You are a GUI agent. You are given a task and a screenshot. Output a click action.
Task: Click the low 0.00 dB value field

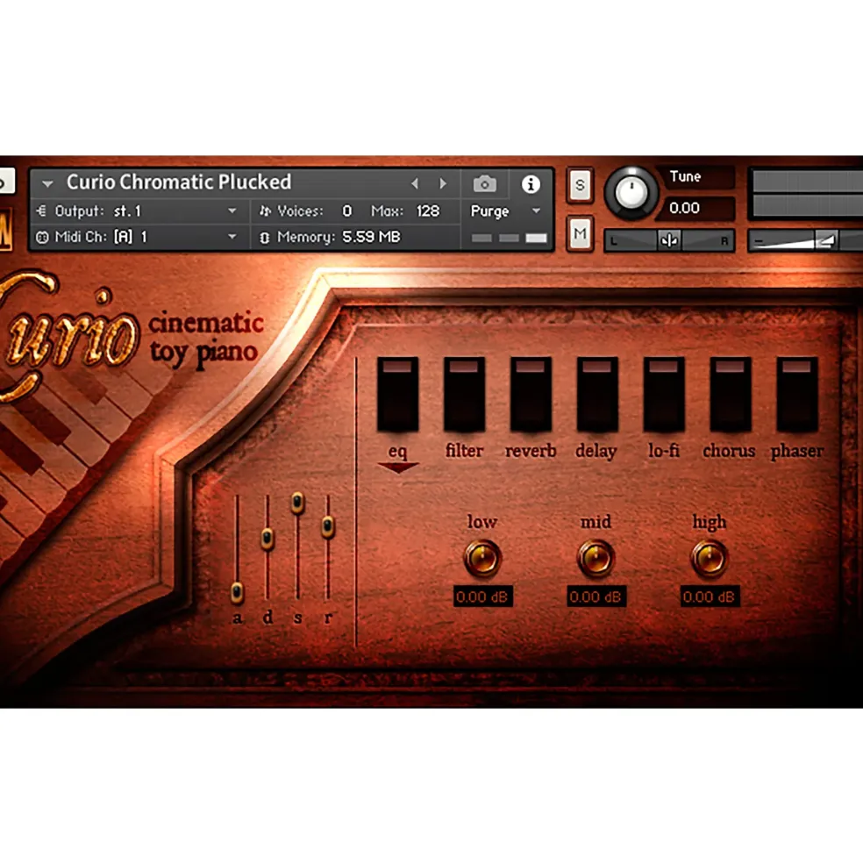click(482, 596)
